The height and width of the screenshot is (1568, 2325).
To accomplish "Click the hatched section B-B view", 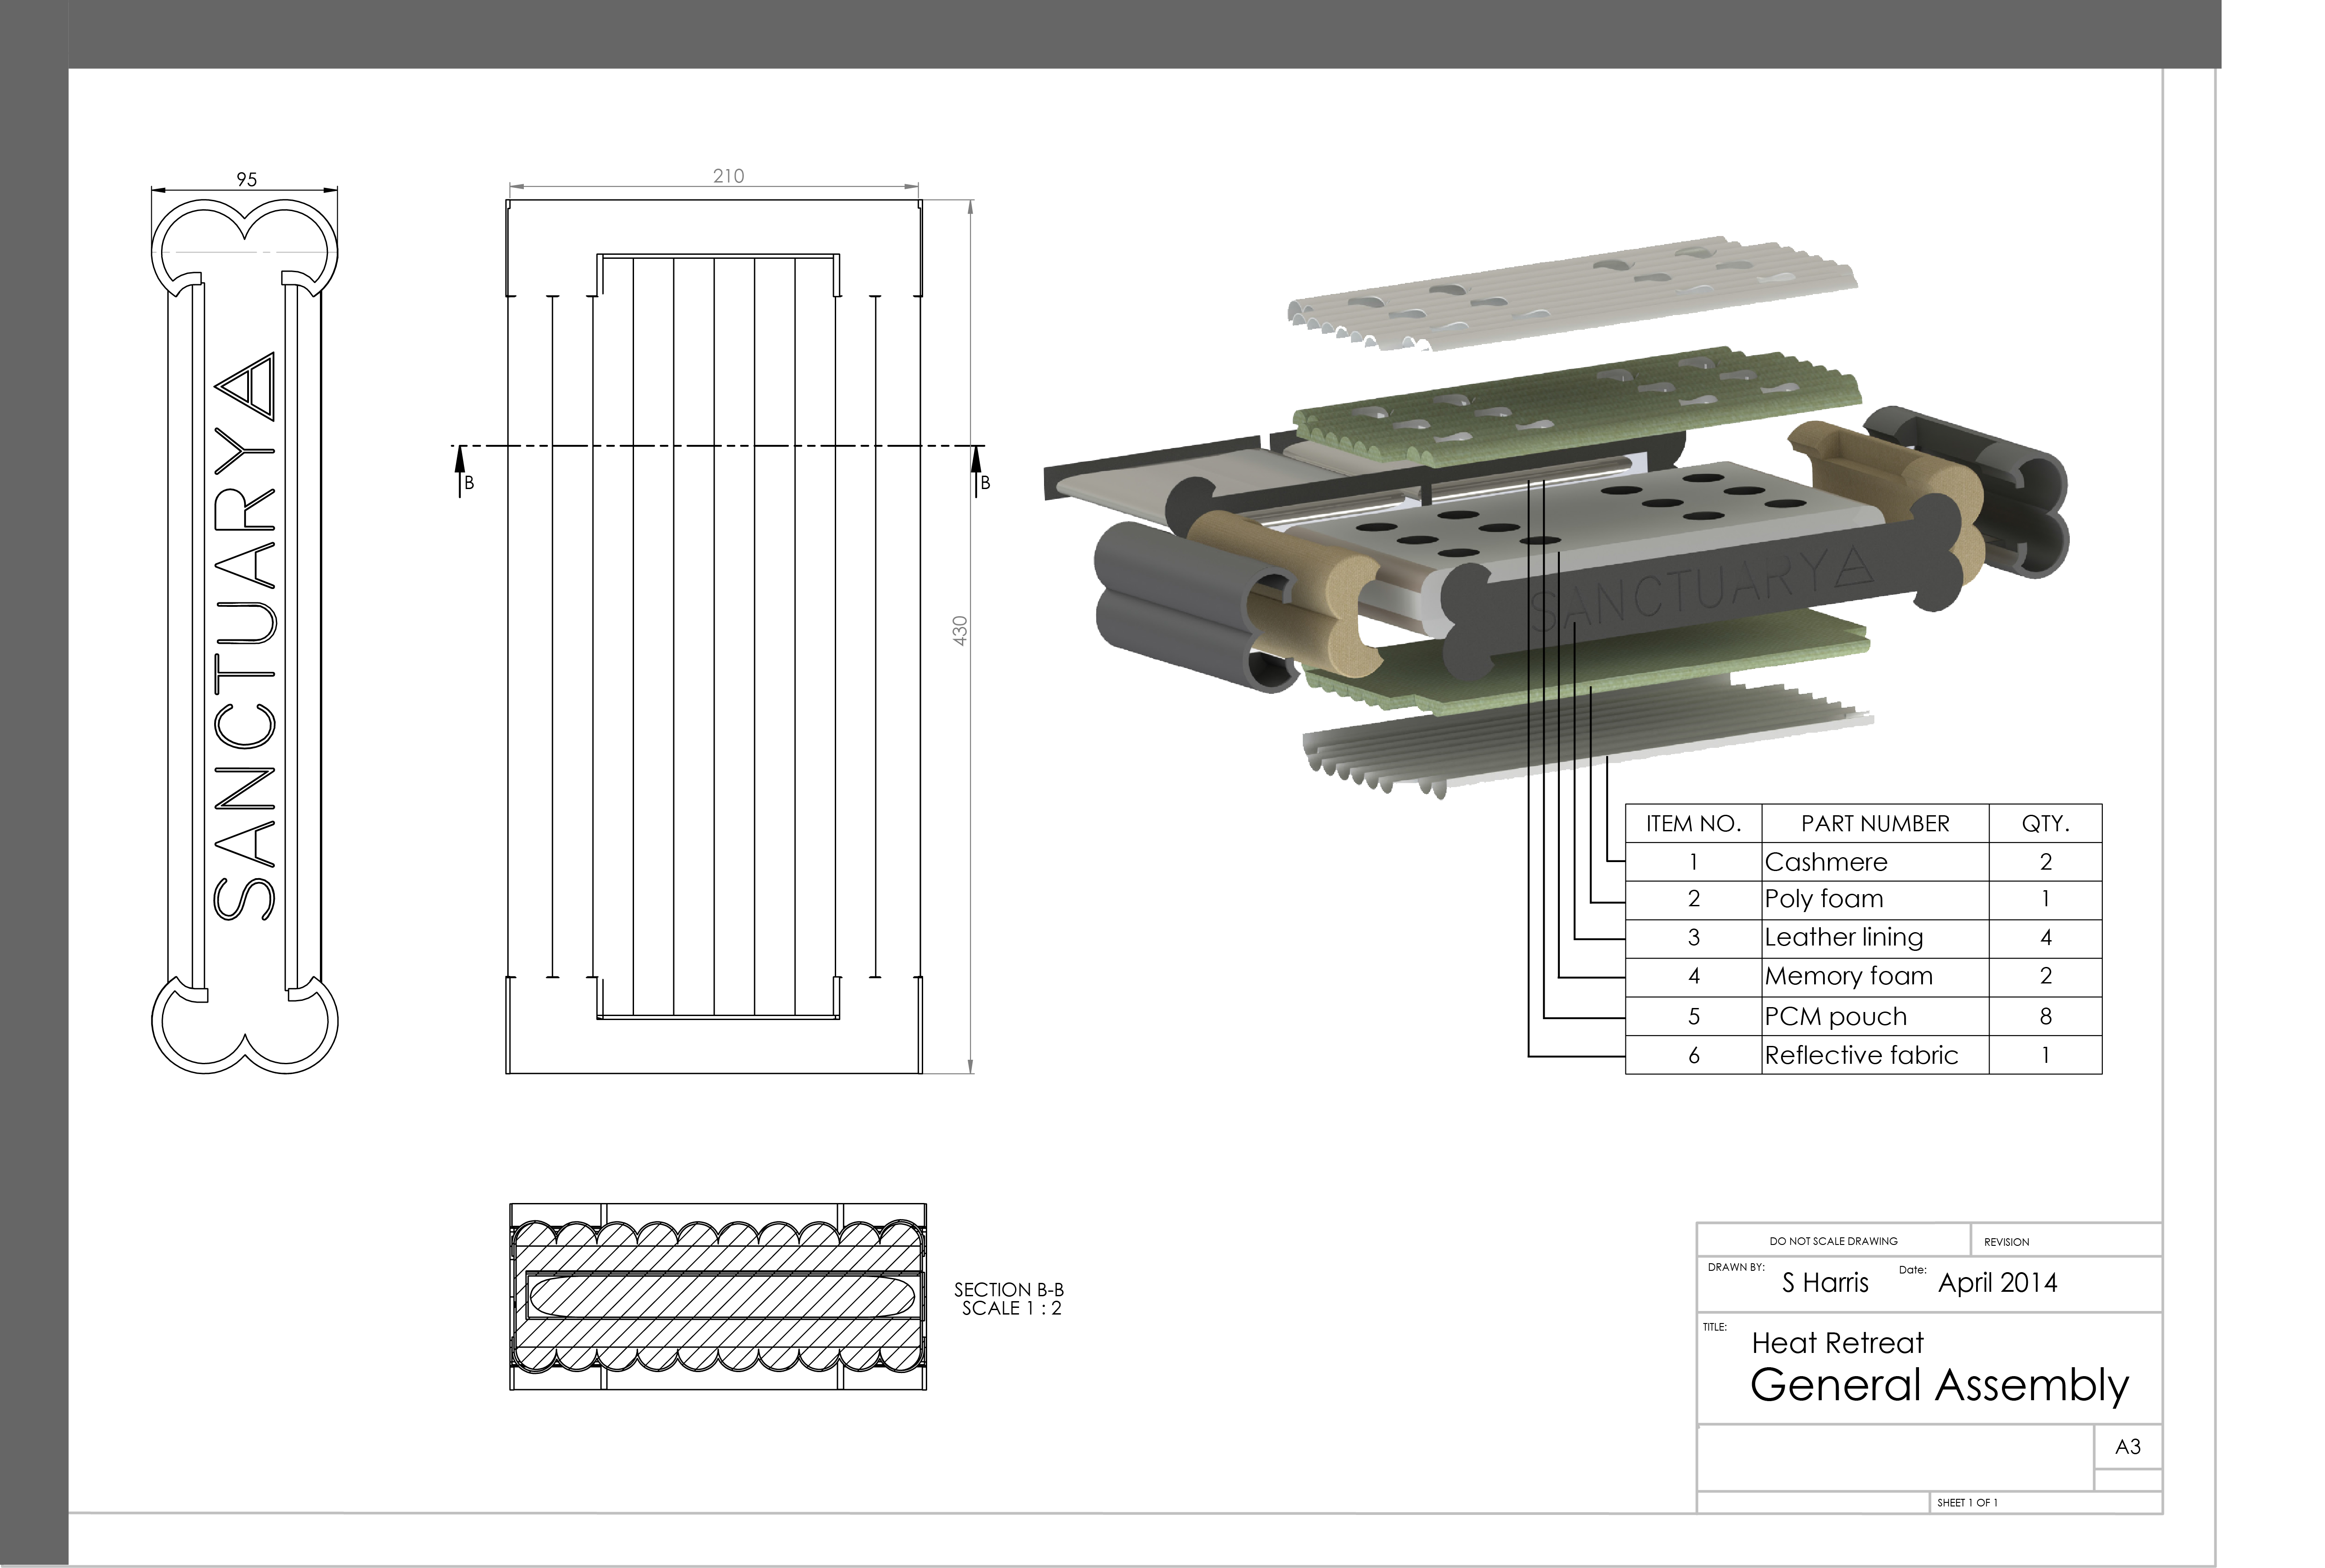I will [718, 1297].
